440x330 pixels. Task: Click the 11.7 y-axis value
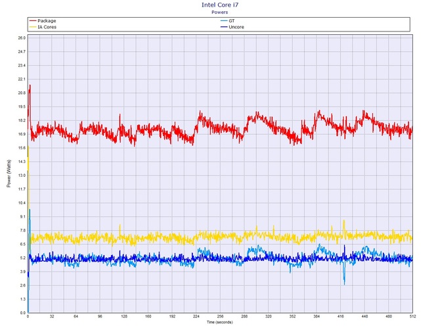tap(22, 189)
